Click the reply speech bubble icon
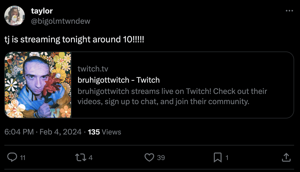This screenshot has width=300, height=172. [12, 157]
